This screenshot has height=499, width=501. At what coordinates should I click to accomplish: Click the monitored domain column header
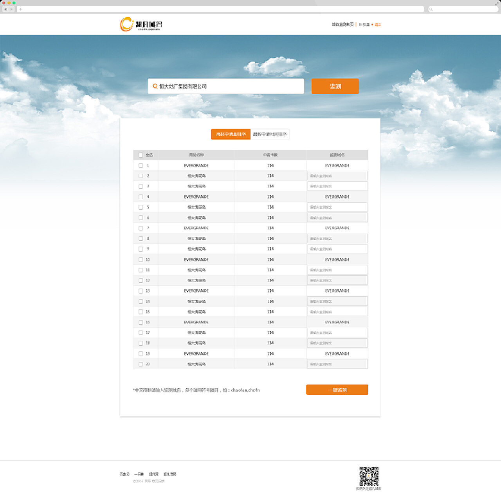tap(337, 155)
